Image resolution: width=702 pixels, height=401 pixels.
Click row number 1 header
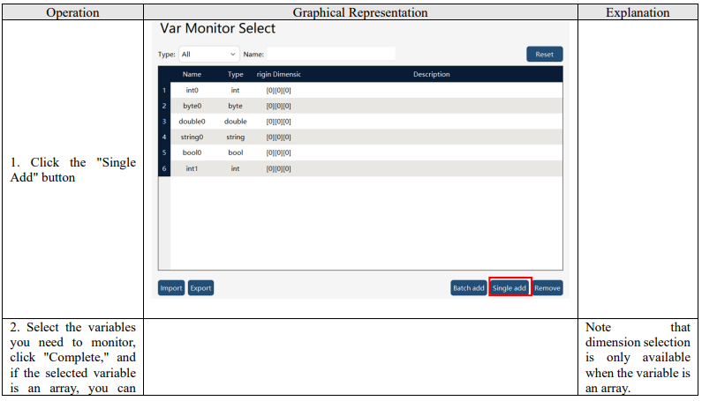(164, 90)
